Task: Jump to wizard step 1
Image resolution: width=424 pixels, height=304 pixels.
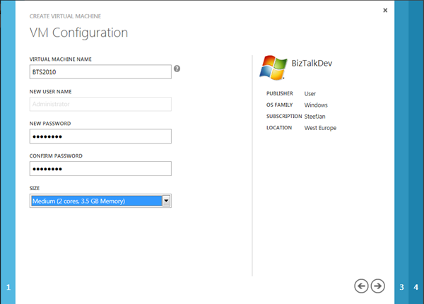Action: pyautogui.click(x=8, y=287)
